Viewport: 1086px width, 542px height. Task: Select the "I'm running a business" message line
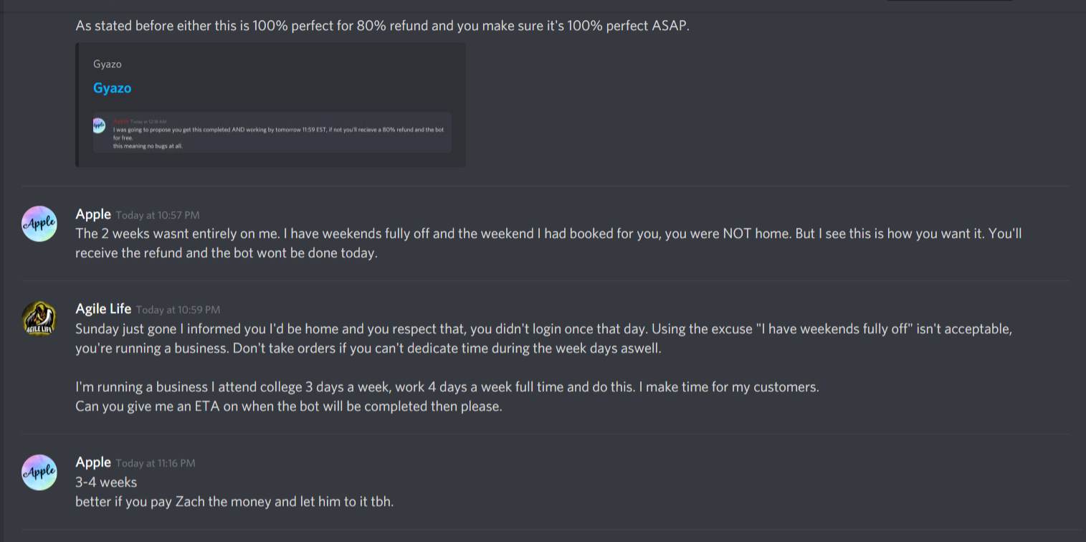tap(447, 387)
